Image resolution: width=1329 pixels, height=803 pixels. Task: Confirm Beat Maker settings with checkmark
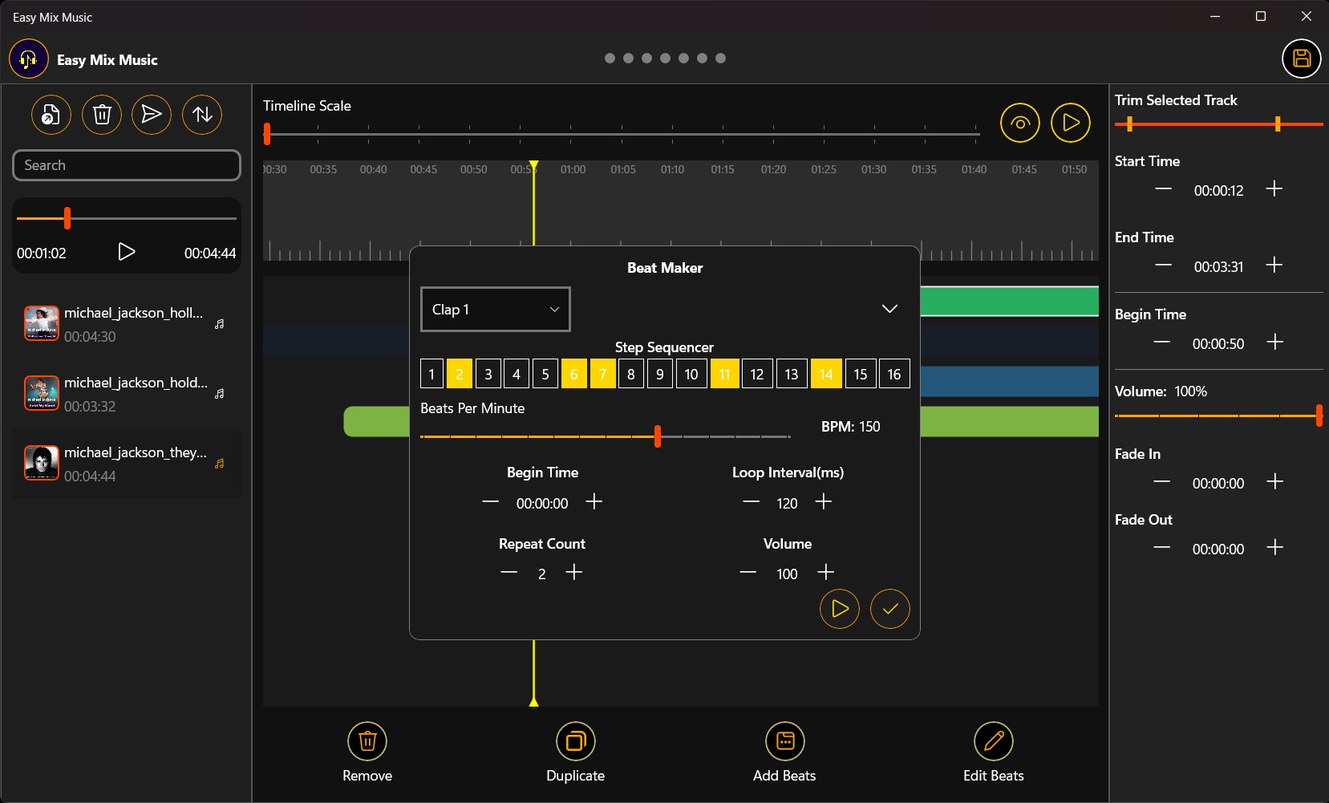tap(889, 609)
